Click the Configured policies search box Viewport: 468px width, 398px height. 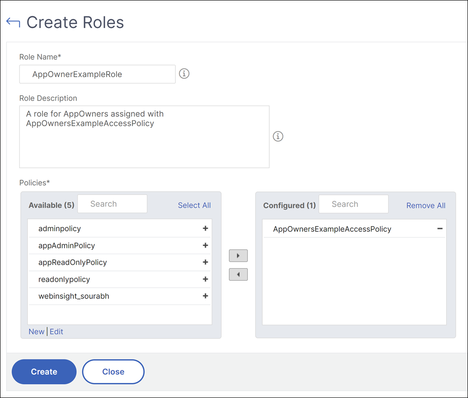(353, 204)
